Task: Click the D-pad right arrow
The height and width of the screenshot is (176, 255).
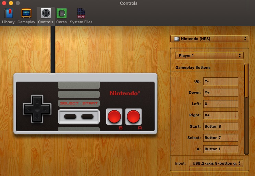Action: click(x=45, y=109)
